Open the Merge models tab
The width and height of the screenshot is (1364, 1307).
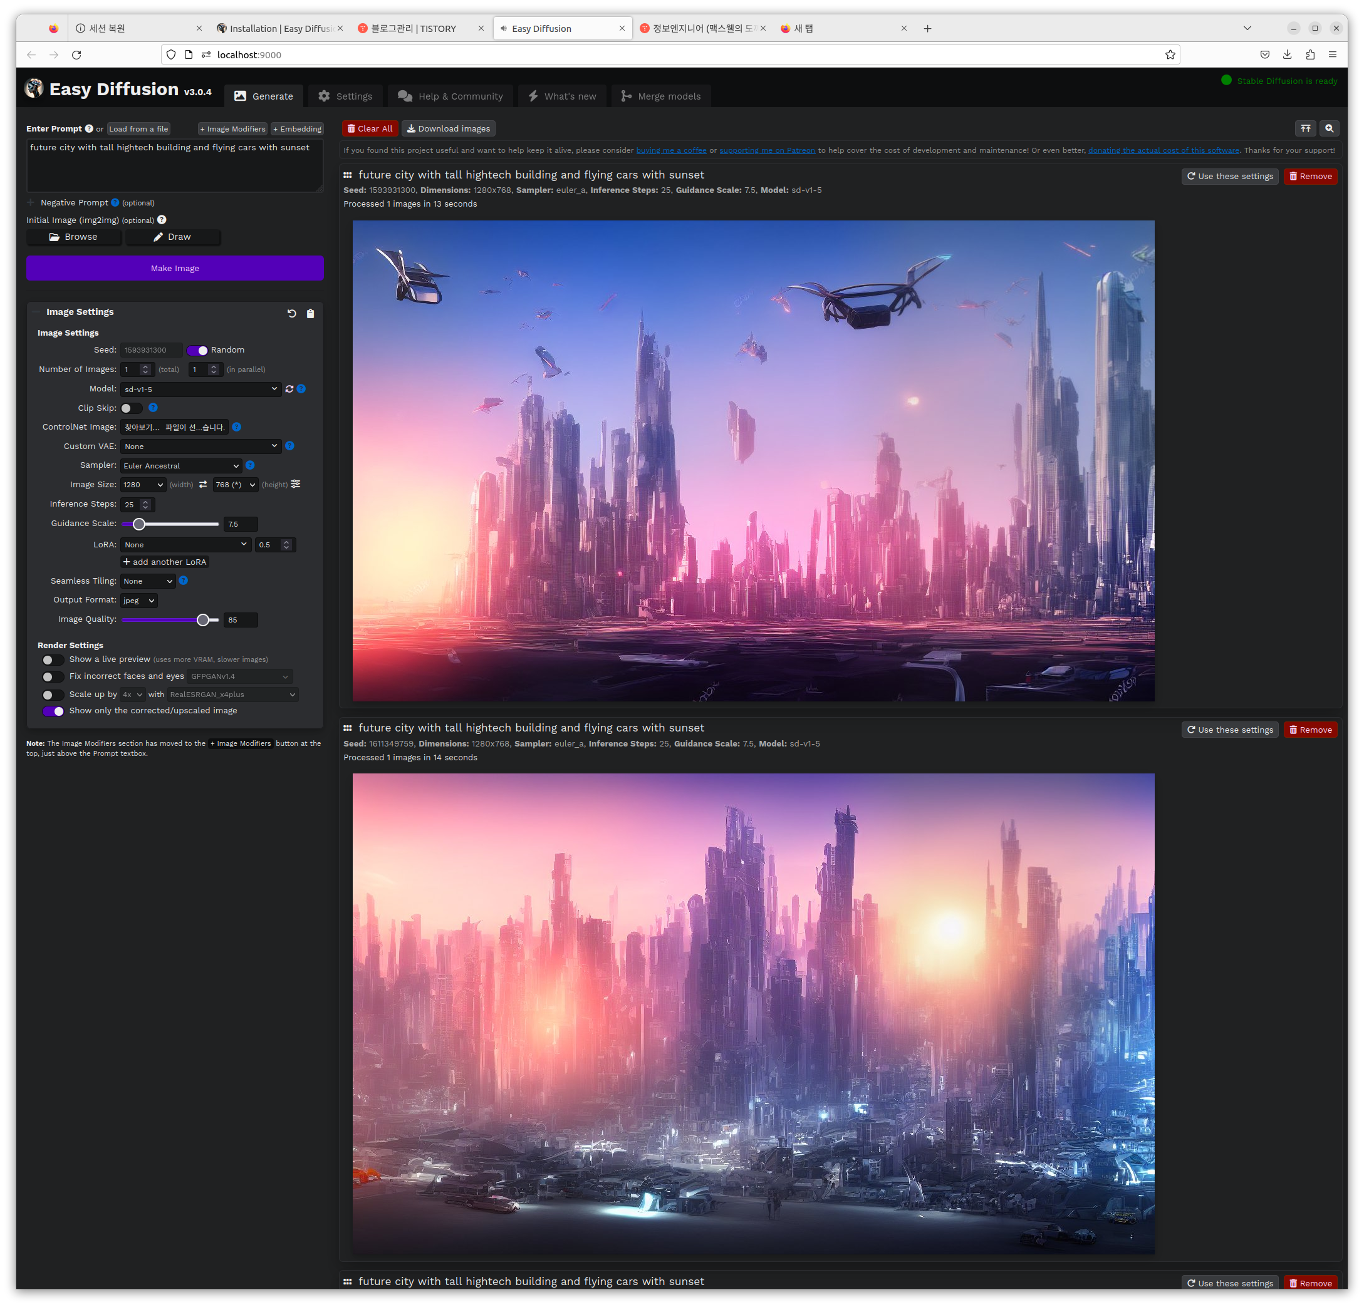coord(660,96)
